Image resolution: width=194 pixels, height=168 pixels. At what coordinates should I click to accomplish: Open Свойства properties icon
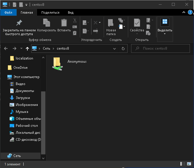tap(137, 23)
